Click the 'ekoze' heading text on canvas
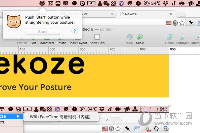 click(x=42, y=65)
